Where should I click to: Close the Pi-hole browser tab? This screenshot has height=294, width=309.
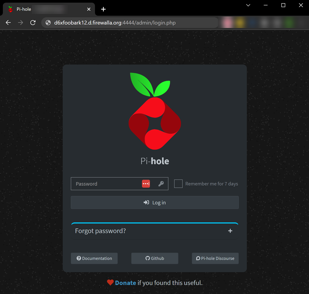point(89,9)
